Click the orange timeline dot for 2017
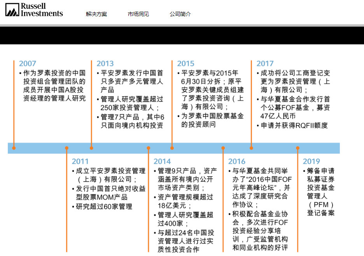The height and width of the screenshot is (256, 364). (x=251, y=148)
